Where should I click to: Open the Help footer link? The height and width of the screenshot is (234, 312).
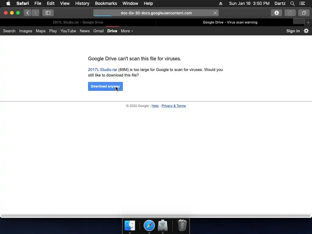pos(155,106)
